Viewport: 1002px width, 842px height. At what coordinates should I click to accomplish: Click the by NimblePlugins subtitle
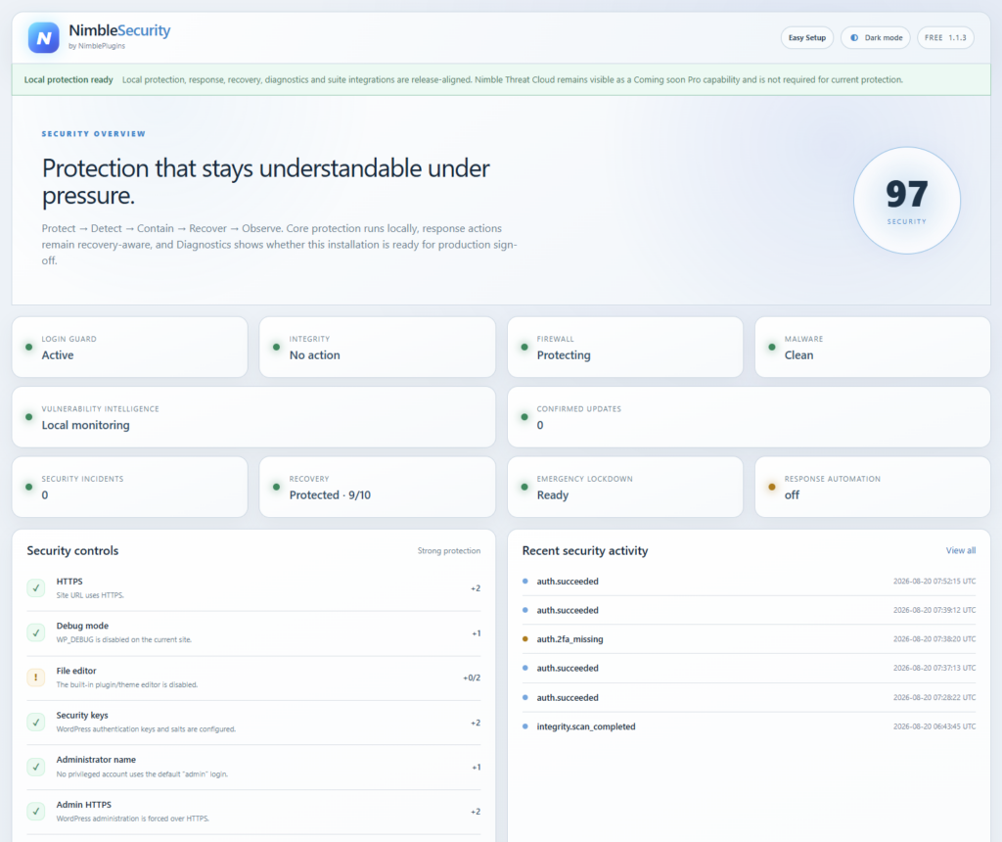coord(97,46)
